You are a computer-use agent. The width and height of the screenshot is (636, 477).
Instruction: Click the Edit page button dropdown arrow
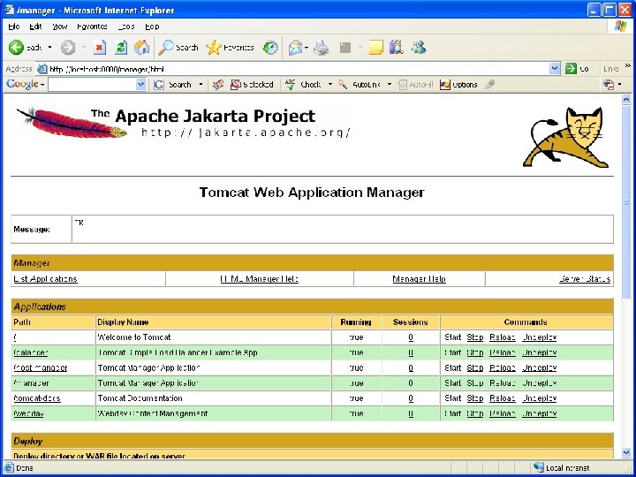coord(360,48)
